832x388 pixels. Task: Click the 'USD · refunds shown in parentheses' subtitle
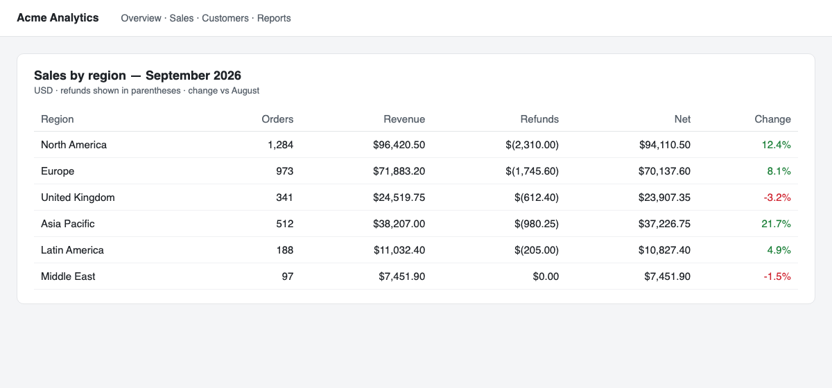(107, 91)
